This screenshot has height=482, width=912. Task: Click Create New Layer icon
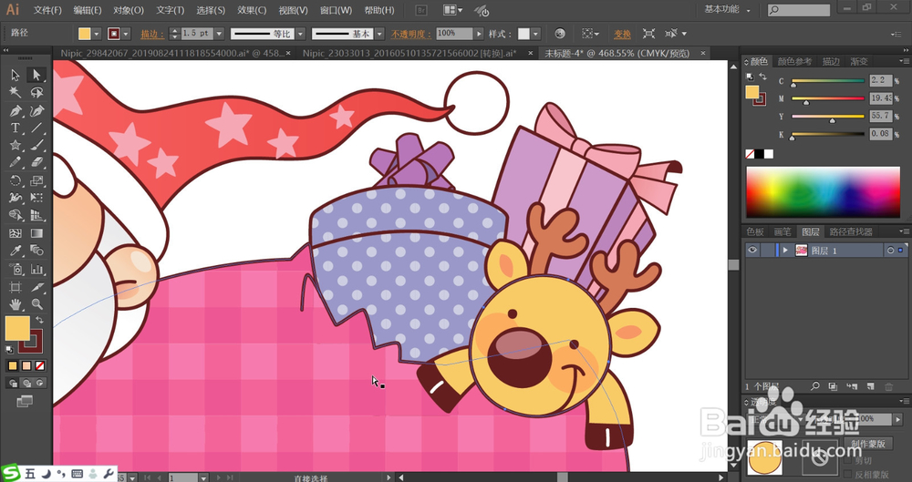[870, 386]
